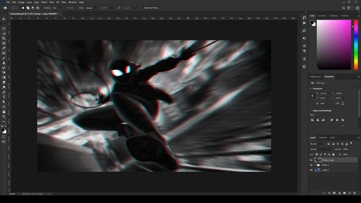Image resolution: width=361 pixels, height=203 pixels.
Task: Select the Rectangular Marquee tool in toolbox
Action: (4, 24)
